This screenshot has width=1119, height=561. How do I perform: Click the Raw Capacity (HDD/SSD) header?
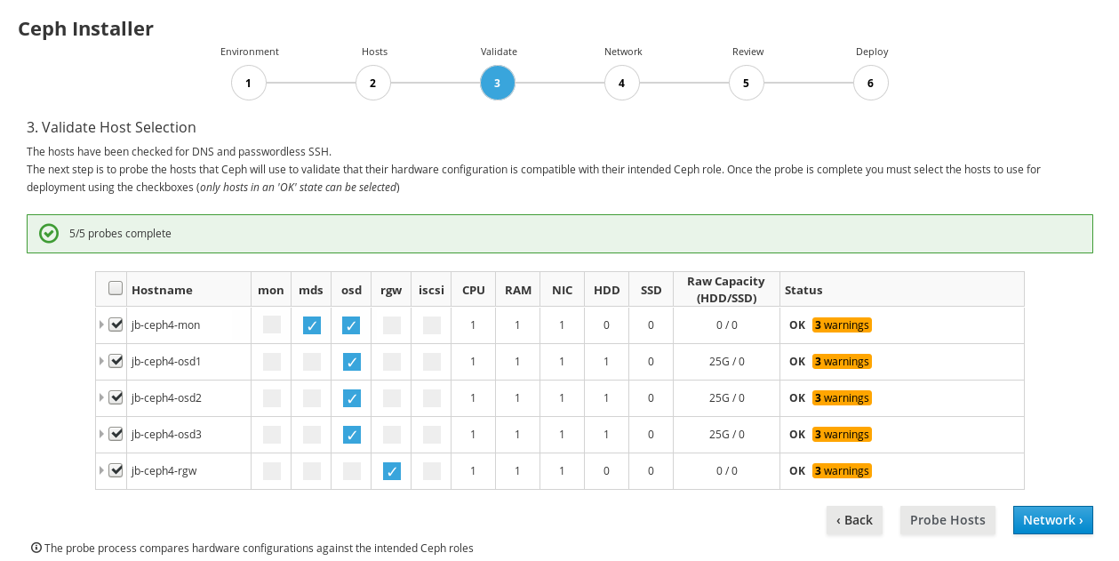[x=726, y=290]
